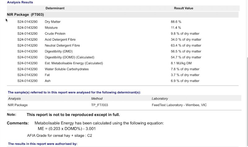248x147 pixels.
Task: Click the Fat result value 3.7 %
Action: [x=185, y=75]
